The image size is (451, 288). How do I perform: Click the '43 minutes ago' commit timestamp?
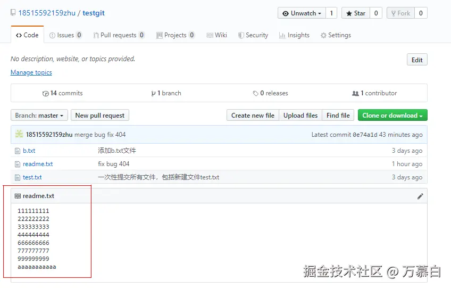pyautogui.click(x=400, y=135)
